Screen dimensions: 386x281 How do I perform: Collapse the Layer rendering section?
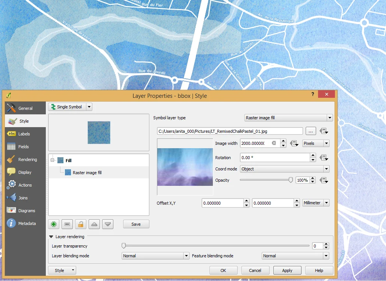[x=51, y=237]
